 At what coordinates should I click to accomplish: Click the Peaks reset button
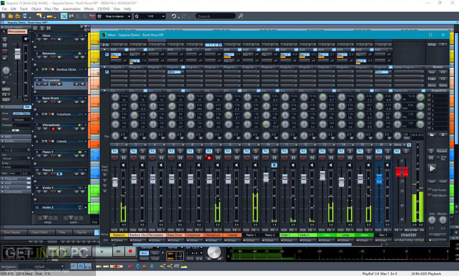click(x=432, y=79)
